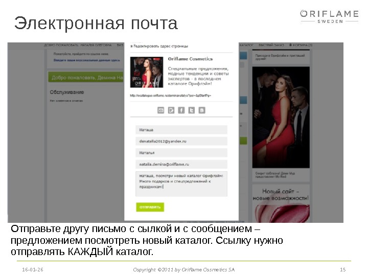Click the recipient name field with Наташа
Image resolution: width=368 pixels, height=276 pixels.
click(181, 130)
